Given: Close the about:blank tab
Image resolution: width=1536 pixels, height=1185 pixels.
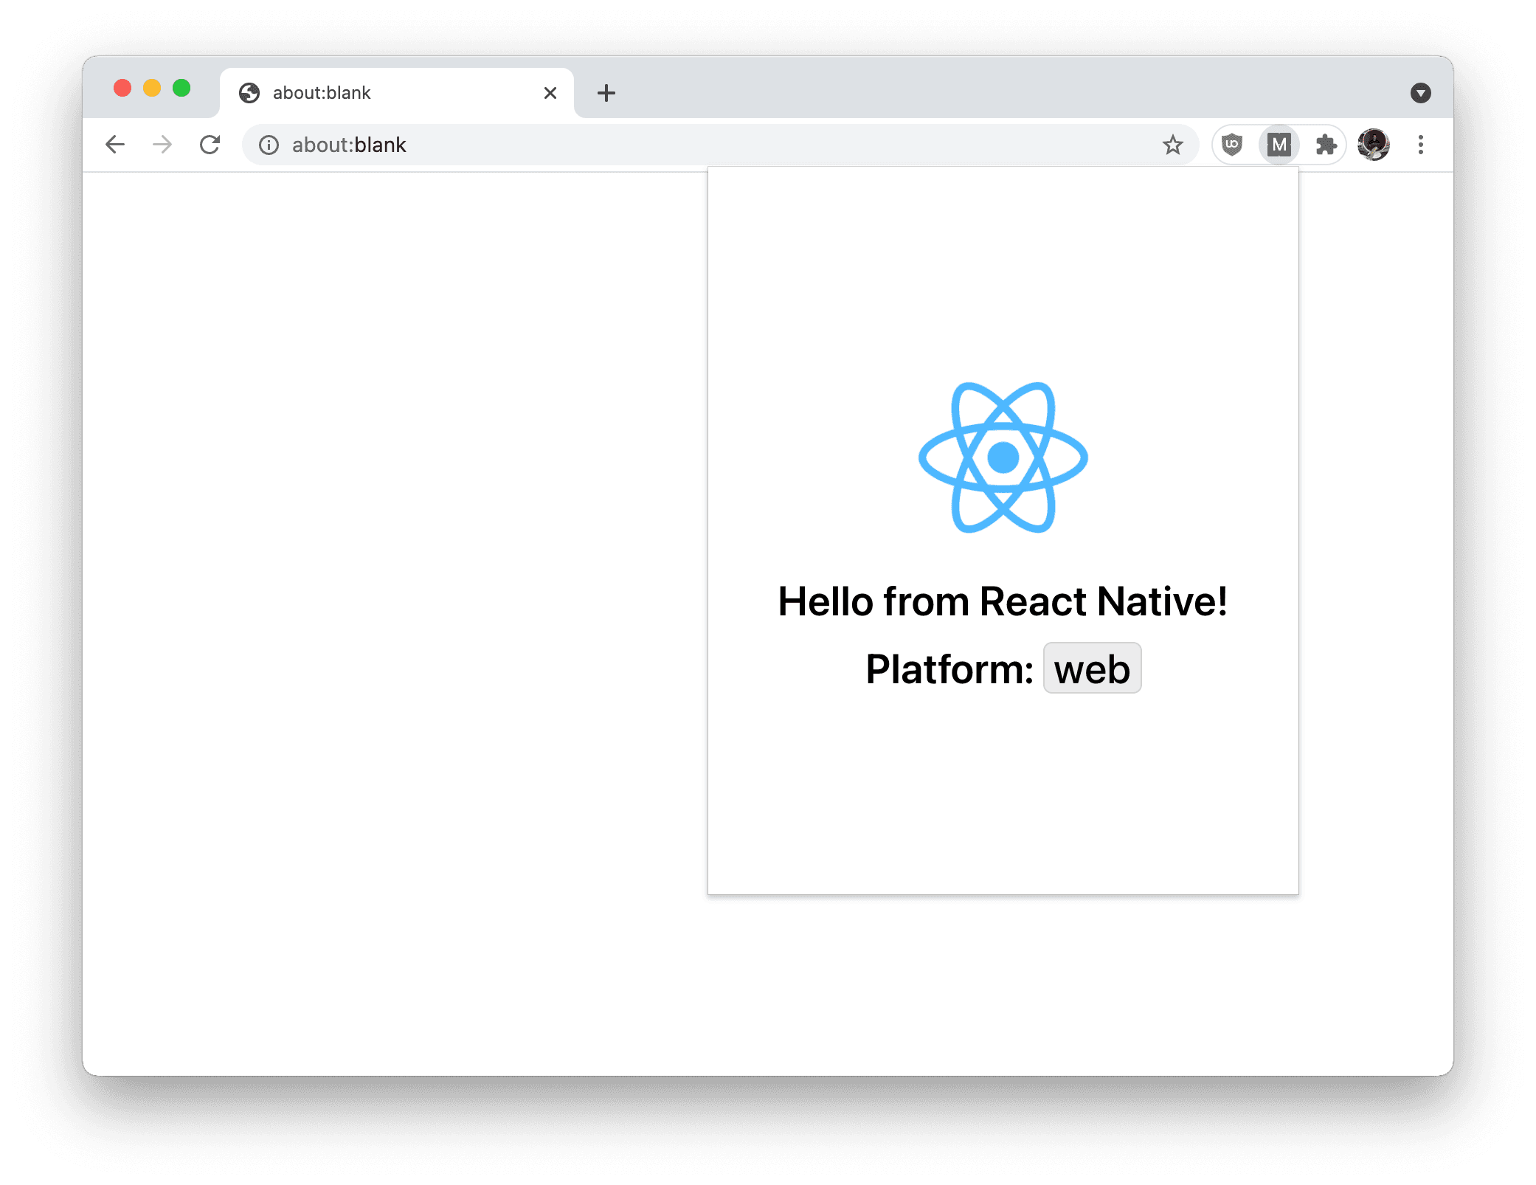Looking at the screenshot, I should (550, 93).
